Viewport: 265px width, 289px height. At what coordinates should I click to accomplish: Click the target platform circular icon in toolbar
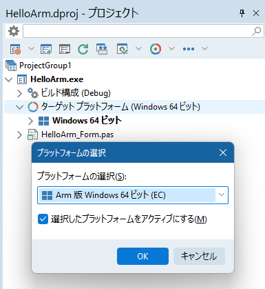coord(156,49)
